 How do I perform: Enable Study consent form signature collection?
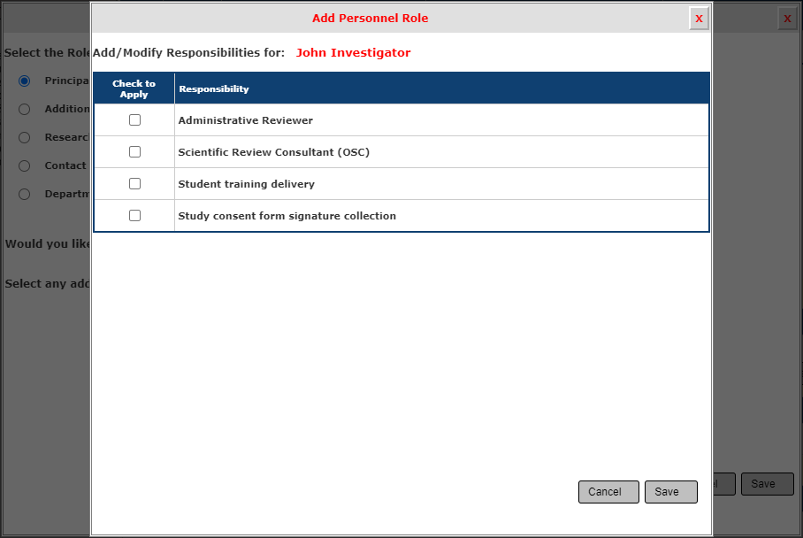pos(134,216)
